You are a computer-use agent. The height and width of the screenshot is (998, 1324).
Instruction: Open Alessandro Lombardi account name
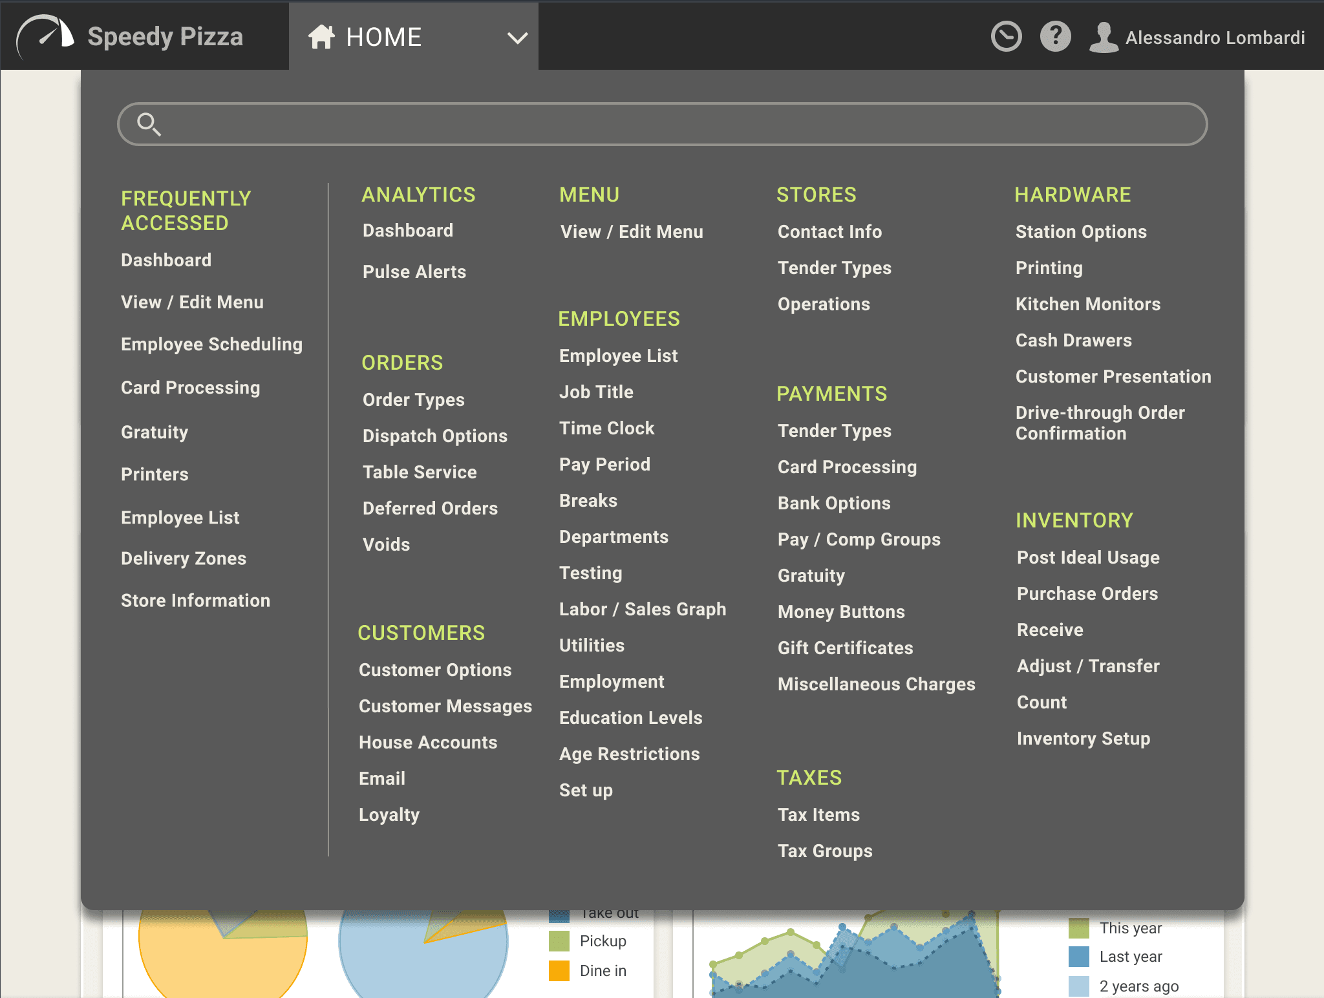(x=1215, y=37)
